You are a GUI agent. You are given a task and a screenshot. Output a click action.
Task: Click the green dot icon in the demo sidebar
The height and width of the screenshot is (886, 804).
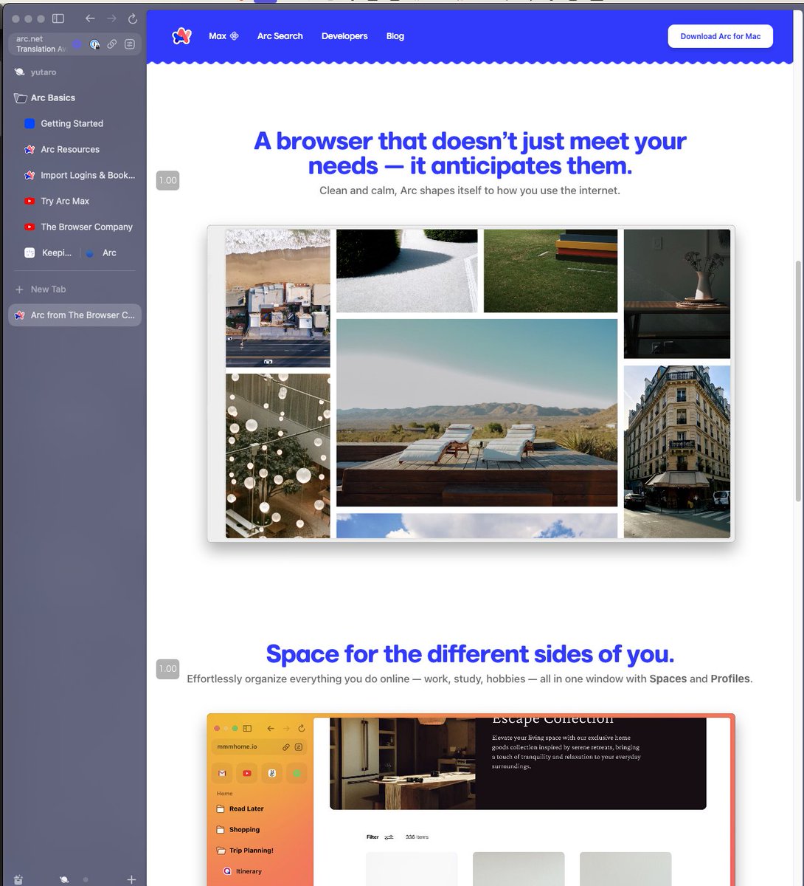coord(297,773)
